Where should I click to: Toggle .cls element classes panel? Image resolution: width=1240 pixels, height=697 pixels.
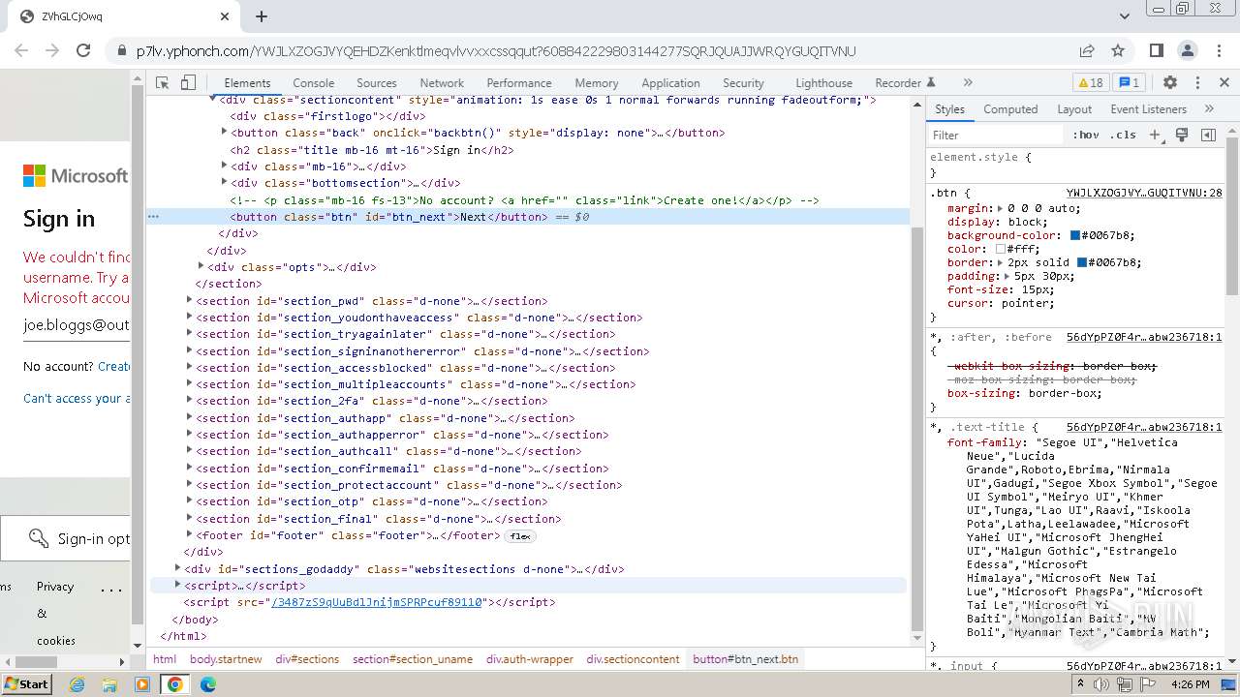click(1123, 135)
